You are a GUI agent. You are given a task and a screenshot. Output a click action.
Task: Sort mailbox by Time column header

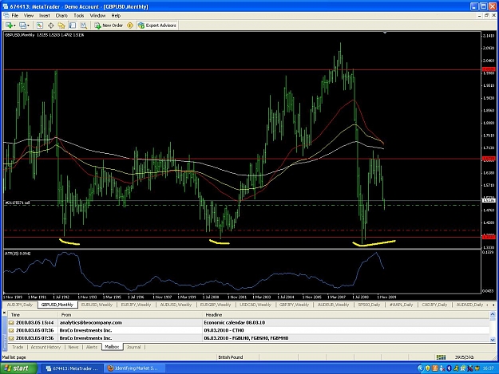33,315
